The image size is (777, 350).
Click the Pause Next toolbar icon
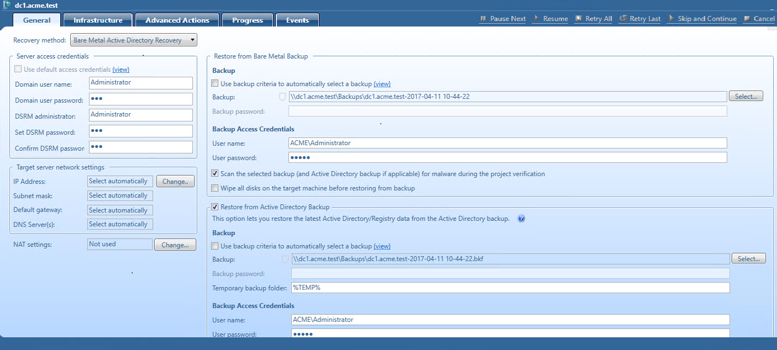point(484,19)
